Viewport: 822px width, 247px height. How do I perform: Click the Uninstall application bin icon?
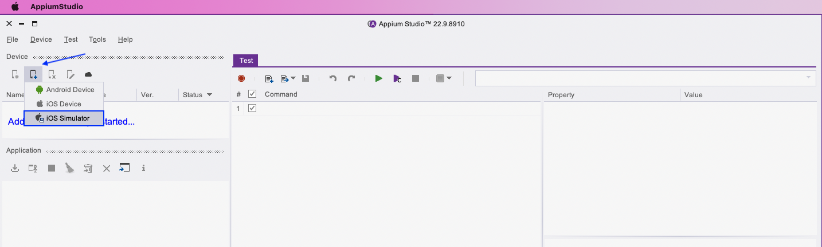(x=88, y=168)
